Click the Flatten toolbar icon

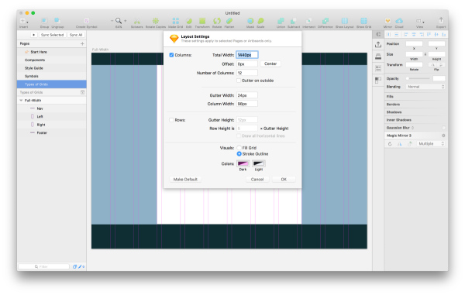click(229, 20)
